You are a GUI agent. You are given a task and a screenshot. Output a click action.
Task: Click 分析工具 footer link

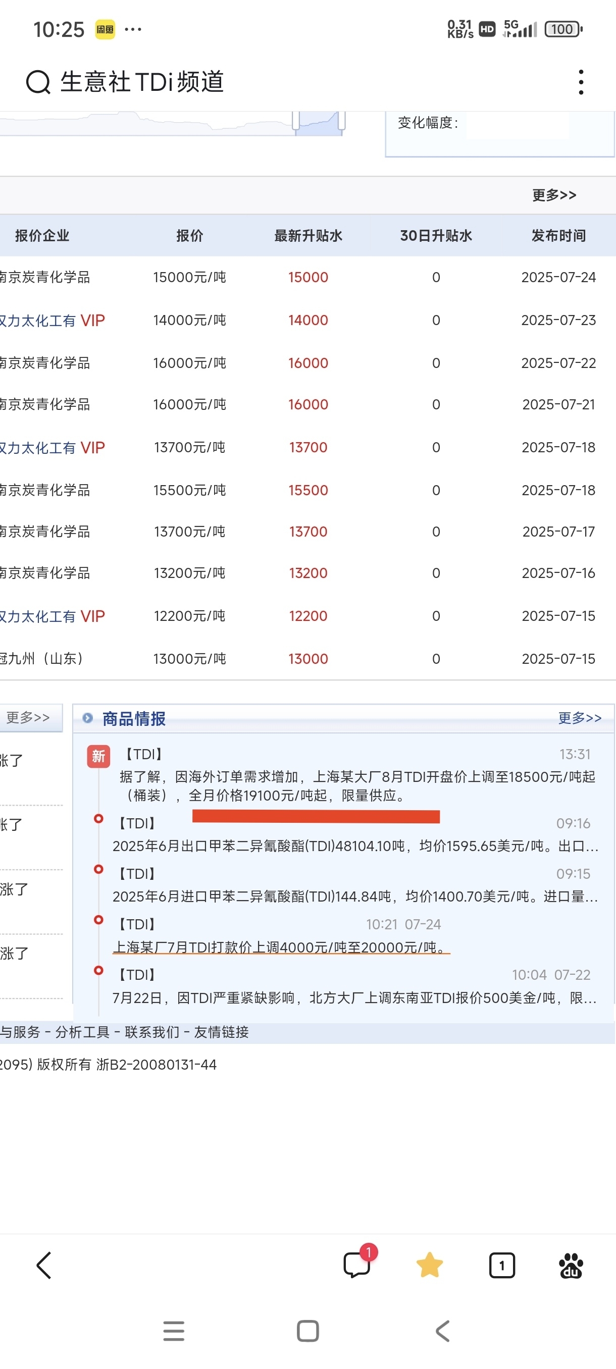82,1032
